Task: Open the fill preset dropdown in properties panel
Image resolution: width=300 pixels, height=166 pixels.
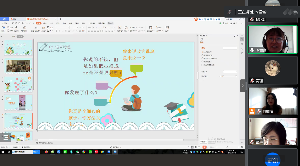Action: point(230,48)
